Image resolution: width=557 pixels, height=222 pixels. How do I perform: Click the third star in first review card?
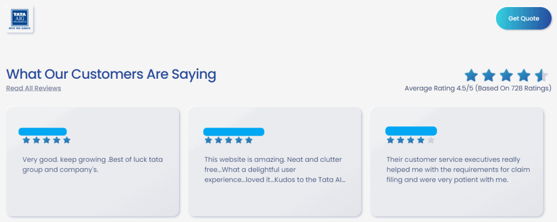[47, 140]
